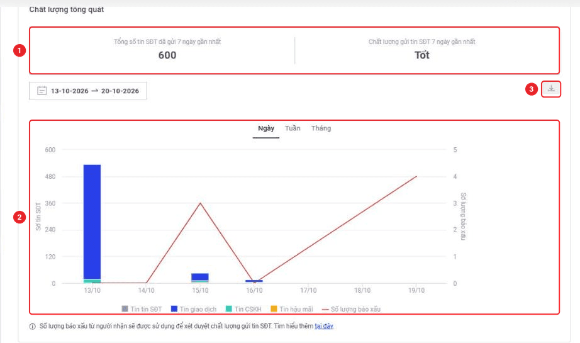Screen dimensions: 580x343
Task: Switch chart to the Tuần tab
Action: pyautogui.click(x=293, y=128)
